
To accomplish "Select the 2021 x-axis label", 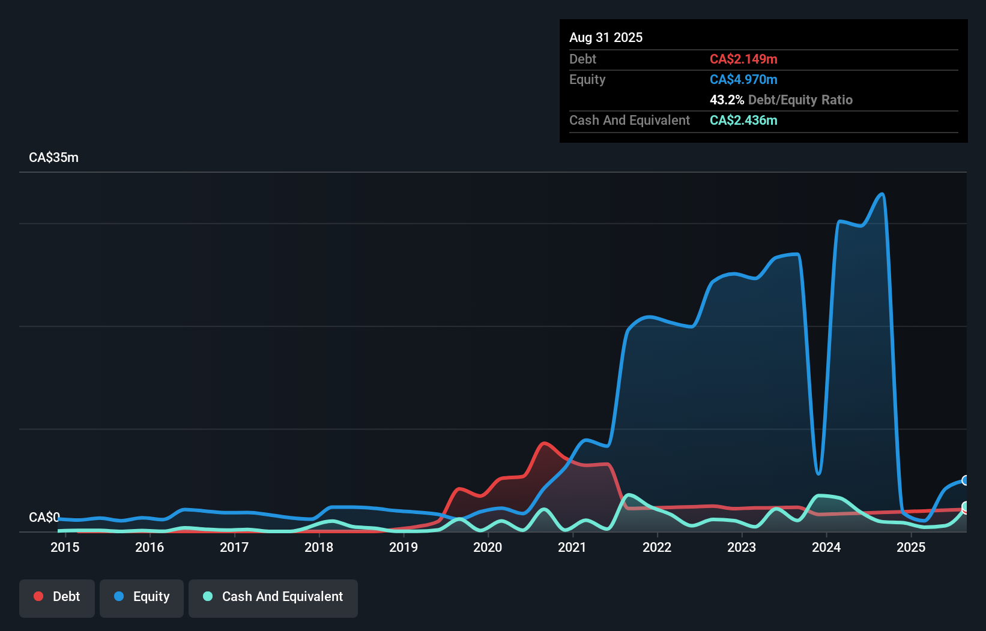I will (x=572, y=547).
